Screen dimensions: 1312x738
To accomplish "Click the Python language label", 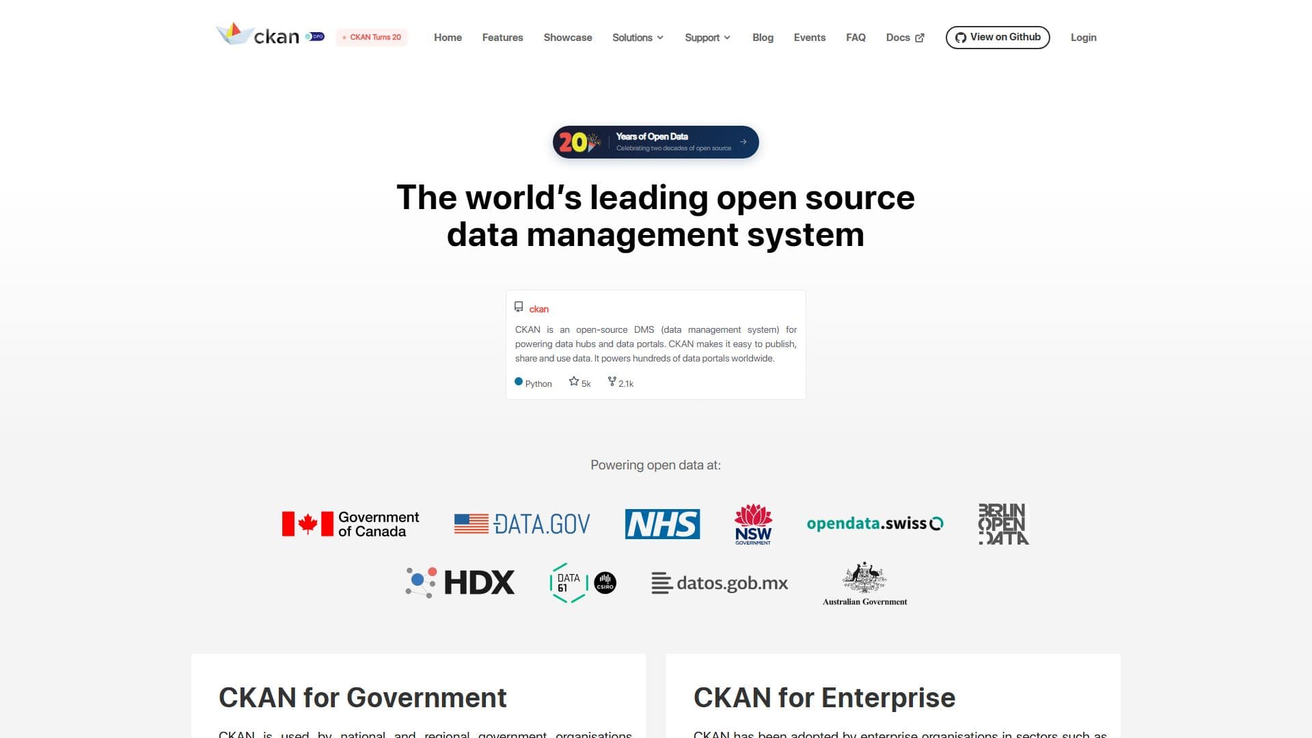I will coord(538,383).
